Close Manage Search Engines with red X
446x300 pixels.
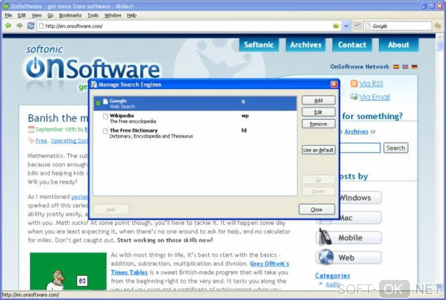pos(334,84)
